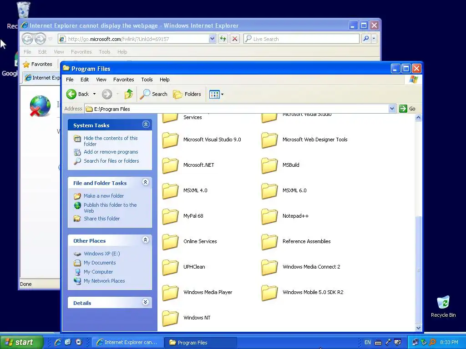Open My Computer link
This screenshot has width=466, height=349.
[98, 272]
